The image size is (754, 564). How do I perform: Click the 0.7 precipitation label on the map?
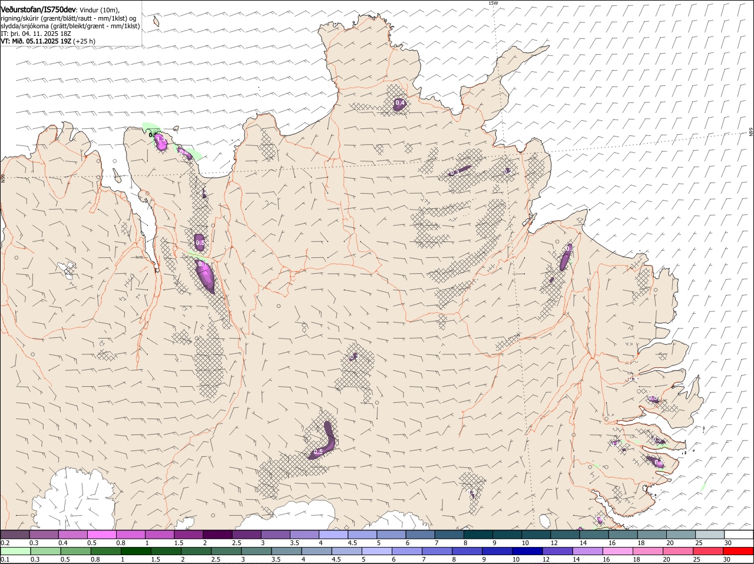202,265
